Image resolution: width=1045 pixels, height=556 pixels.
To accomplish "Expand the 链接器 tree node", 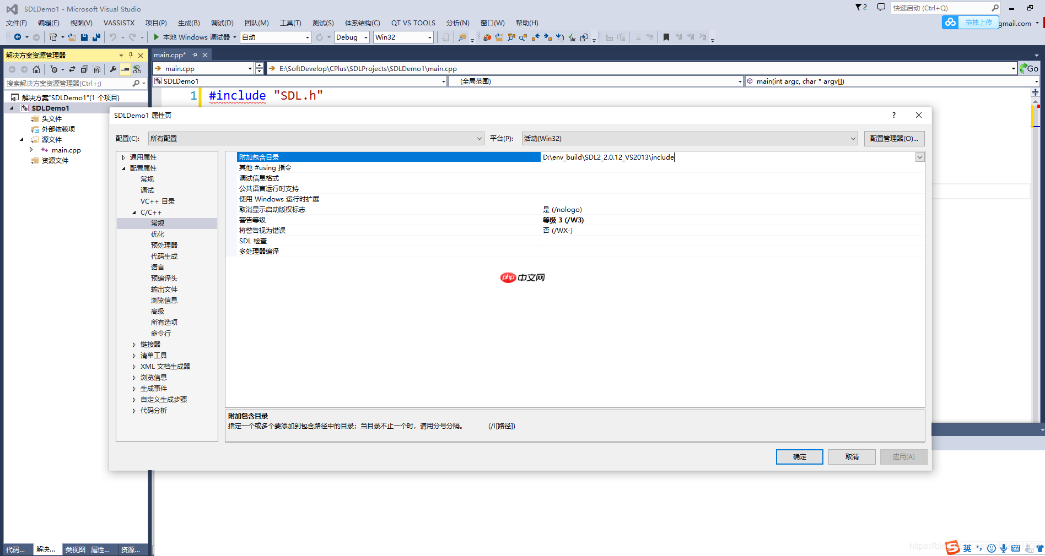I will 134,344.
